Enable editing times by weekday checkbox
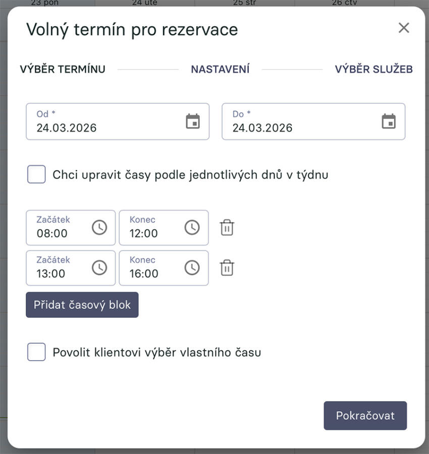The height and width of the screenshot is (454, 429). (x=36, y=175)
